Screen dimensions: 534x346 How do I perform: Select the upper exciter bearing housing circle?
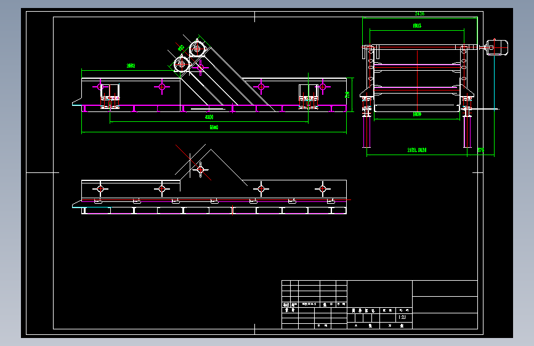pyautogui.click(x=197, y=49)
